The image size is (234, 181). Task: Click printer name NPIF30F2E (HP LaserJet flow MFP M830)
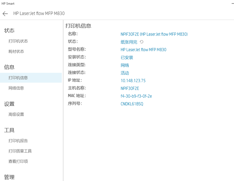click(154, 34)
